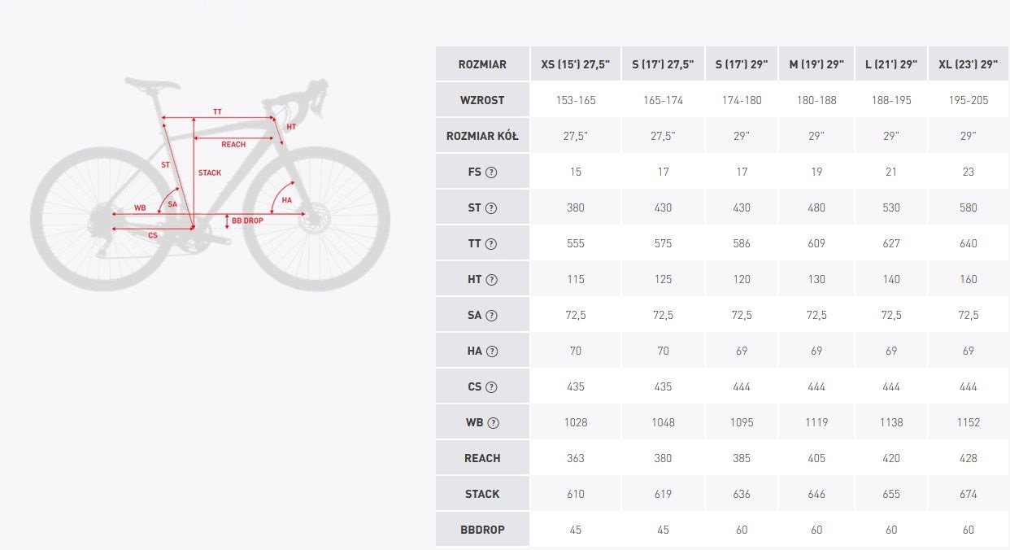Open the TT help tooltip icon
Screen dimensions: 1010x550
point(491,244)
